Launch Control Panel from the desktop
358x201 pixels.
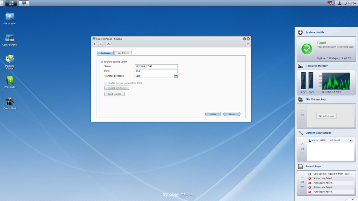[x=9, y=38]
